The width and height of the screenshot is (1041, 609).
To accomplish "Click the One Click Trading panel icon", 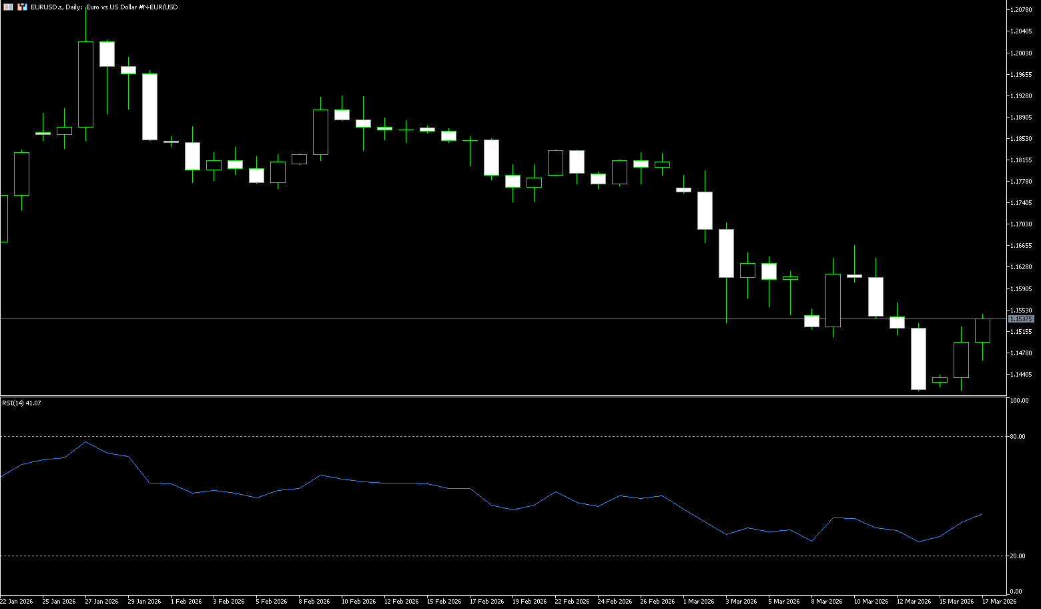I will (x=9, y=7).
